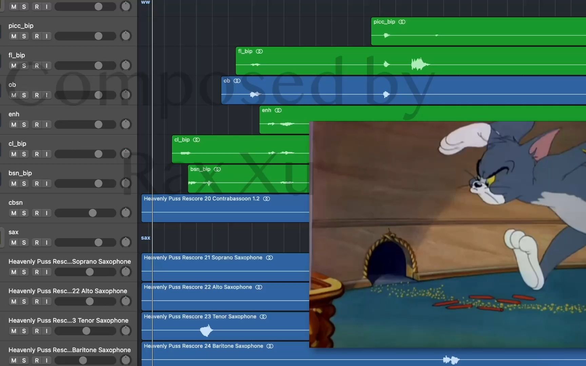Image resolution: width=586 pixels, height=366 pixels.
Task: Click the Soprano Saxophone pan knob
Action: 126,271
